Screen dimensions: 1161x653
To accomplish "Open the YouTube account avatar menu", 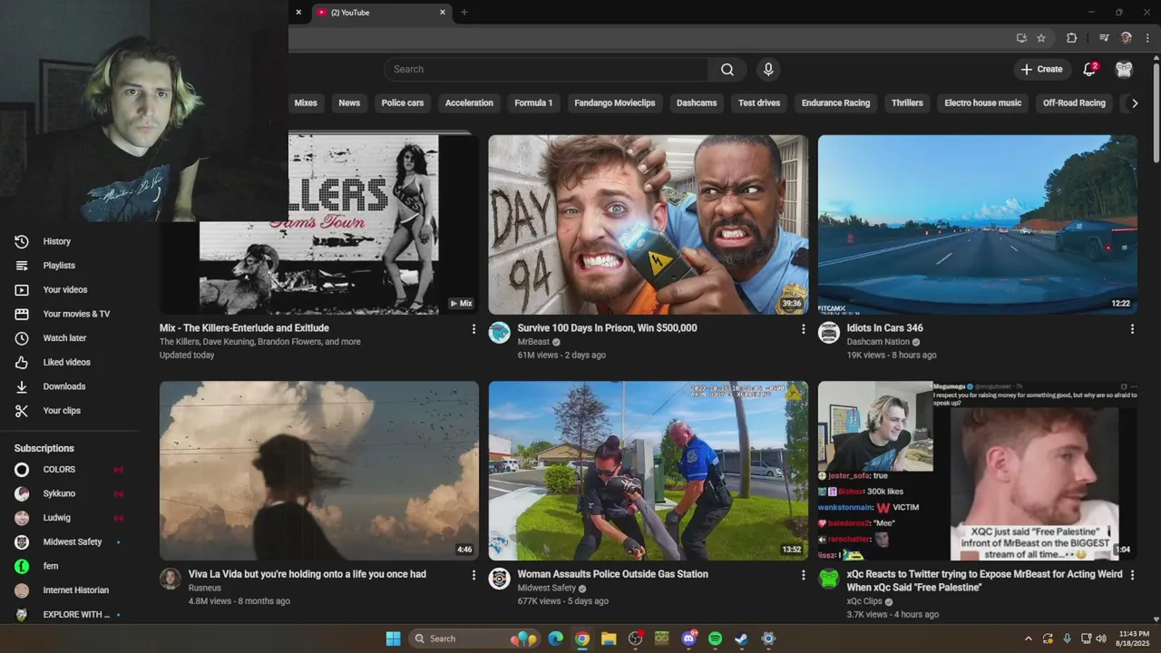I will (1124, 69).
